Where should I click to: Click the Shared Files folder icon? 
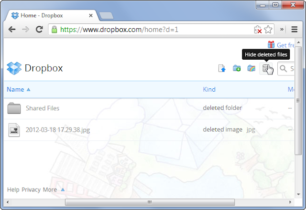click(x=14, y=108)
